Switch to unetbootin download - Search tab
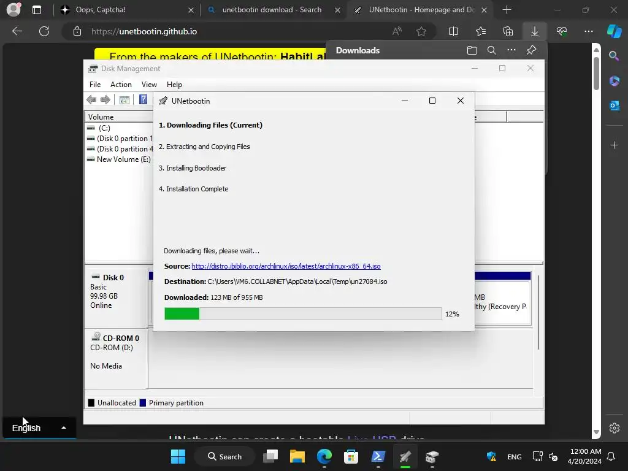Image resolution: width=628 pixels, height=471 pixels. [274, 10]
